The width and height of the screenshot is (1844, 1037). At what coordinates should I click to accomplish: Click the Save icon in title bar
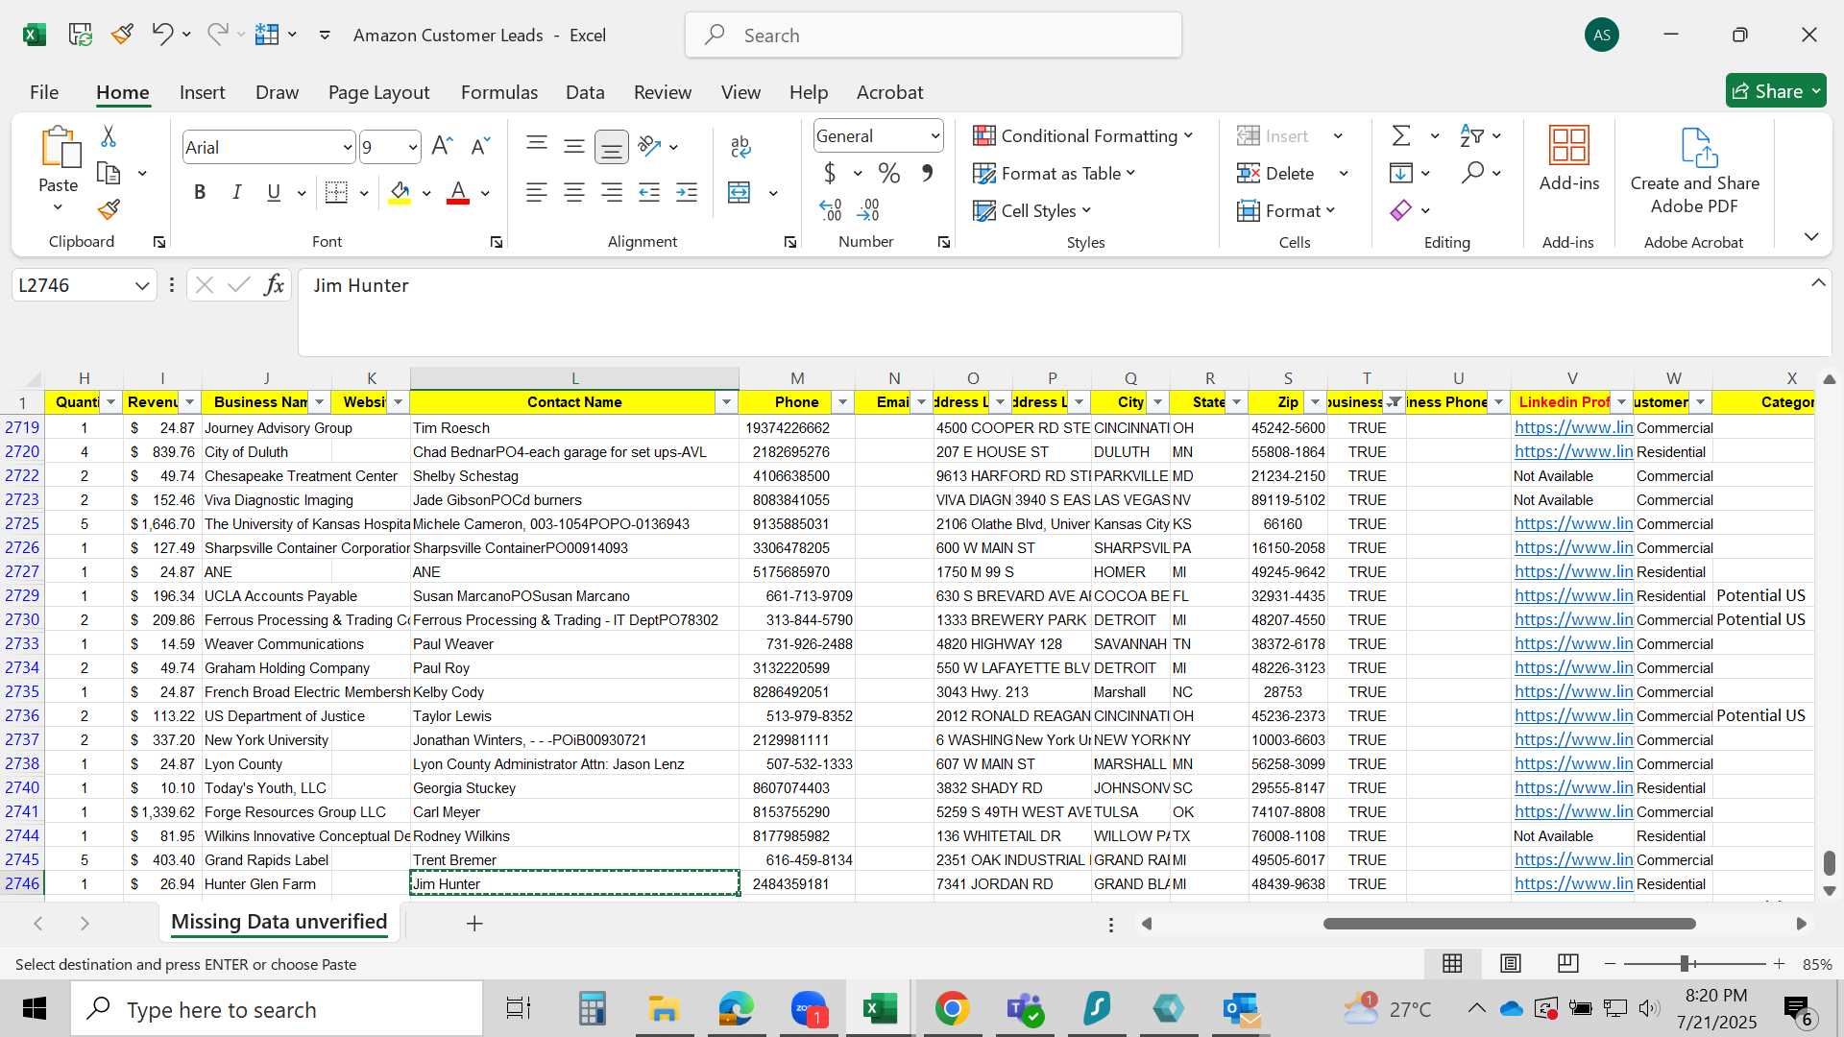click(x=80, y=35)
